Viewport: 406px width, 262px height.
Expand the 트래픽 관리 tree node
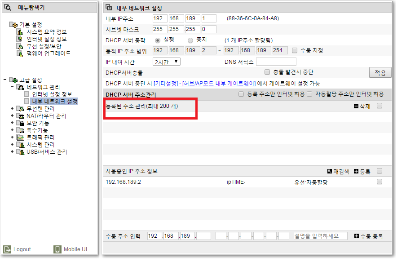pyautogui.click(x=12, y=137)
